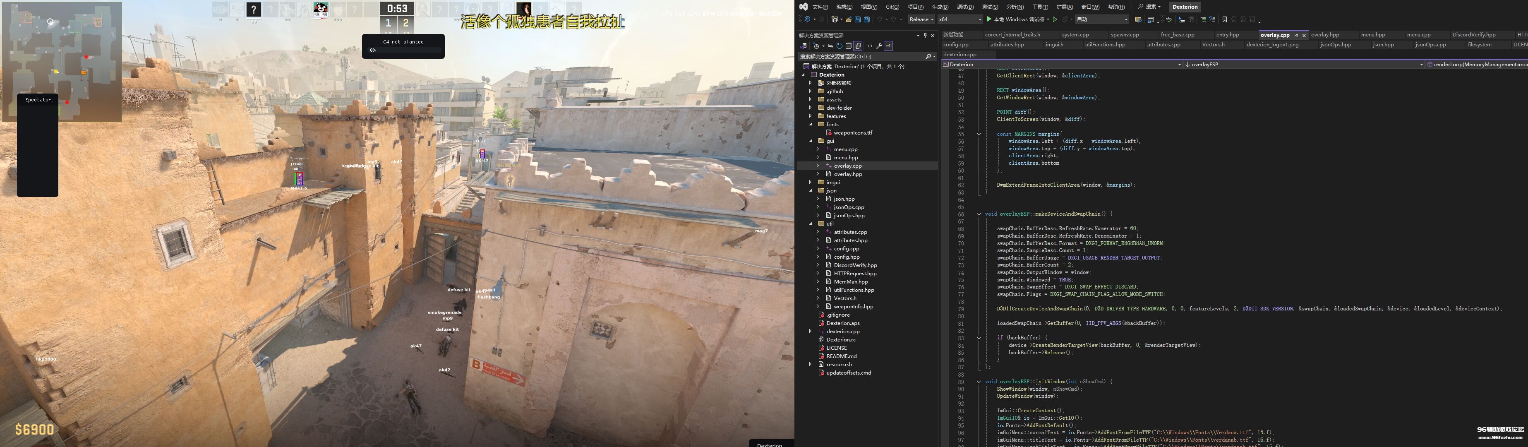Click the spell check abc icon
This screenshot has height=447, width=1528.
(x=1169, y=19)
